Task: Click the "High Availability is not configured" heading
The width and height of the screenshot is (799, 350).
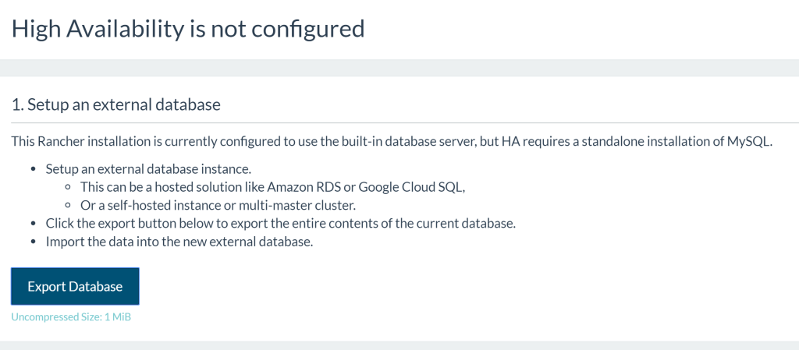Action: click(x=188, y=29)
